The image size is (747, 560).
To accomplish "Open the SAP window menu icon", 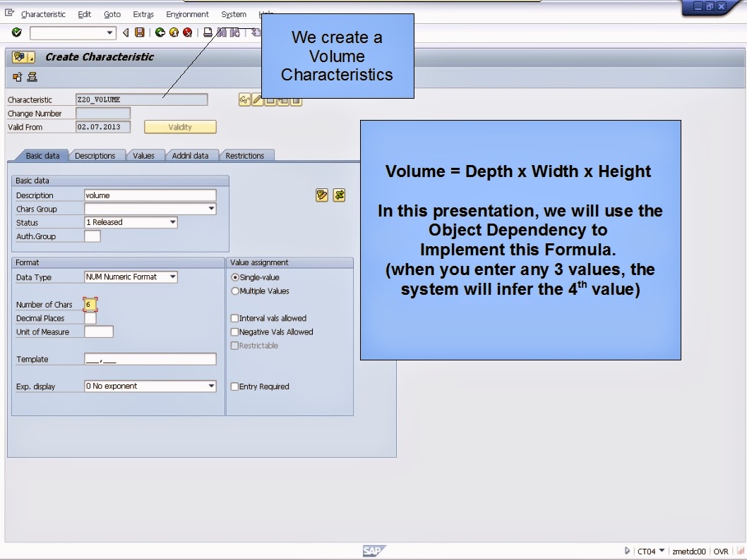I will point(9,13).
